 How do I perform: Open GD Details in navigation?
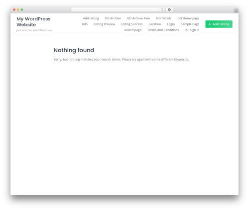[164, 18]
